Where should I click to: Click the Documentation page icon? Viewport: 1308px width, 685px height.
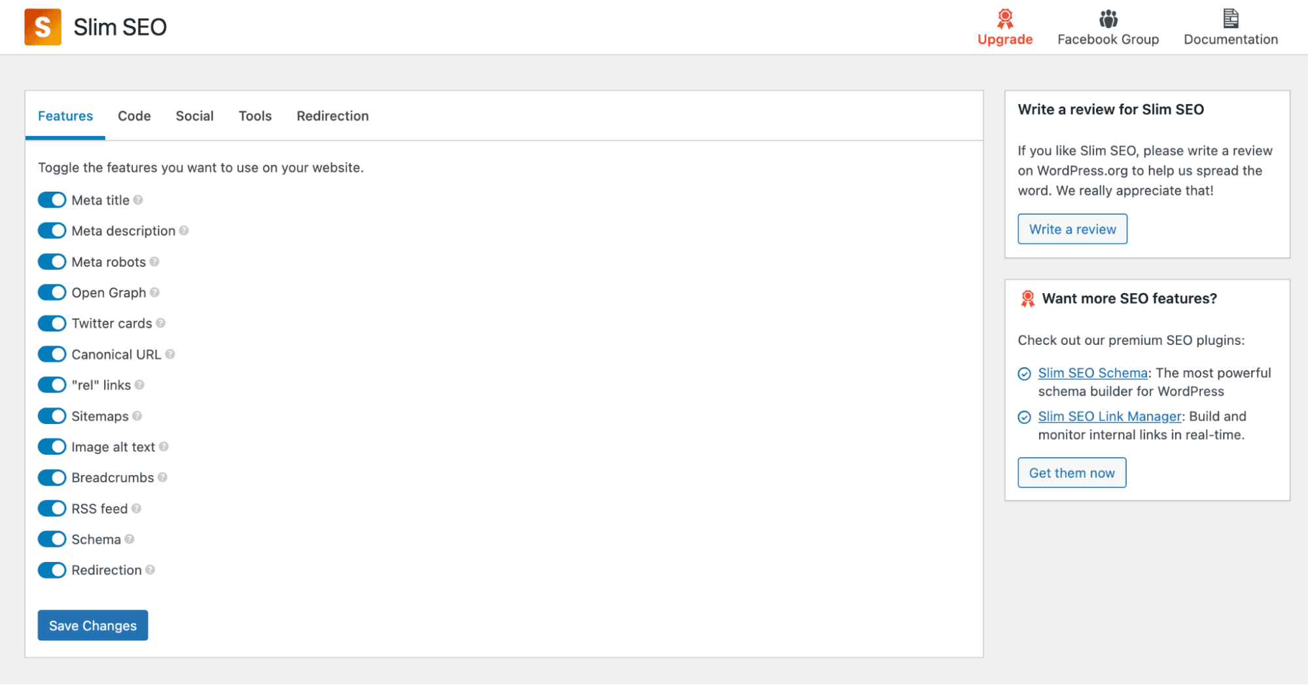(1230, 18)
